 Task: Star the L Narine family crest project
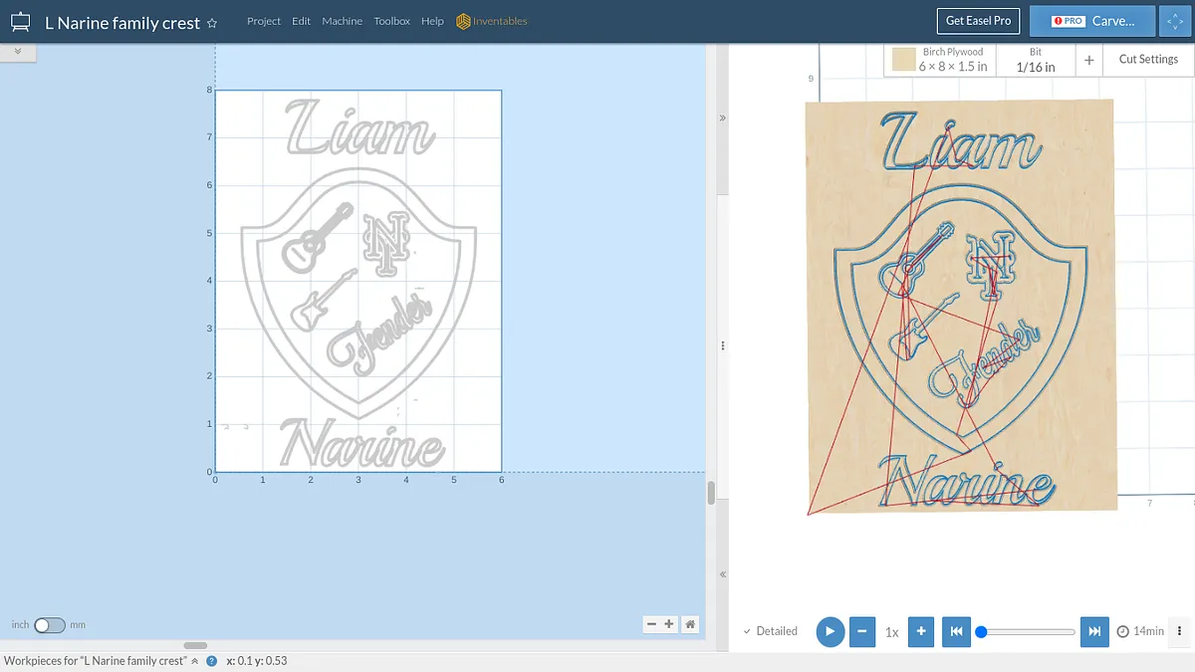(x=212, y=23)
